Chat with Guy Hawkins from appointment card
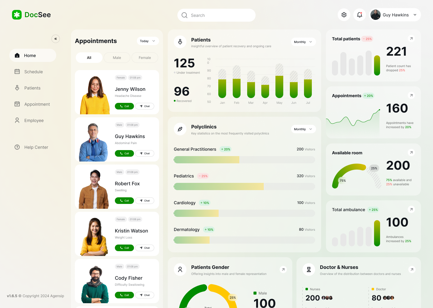This screenshot has width=433, height=308. pyautogui.click(x=145, y=153)
